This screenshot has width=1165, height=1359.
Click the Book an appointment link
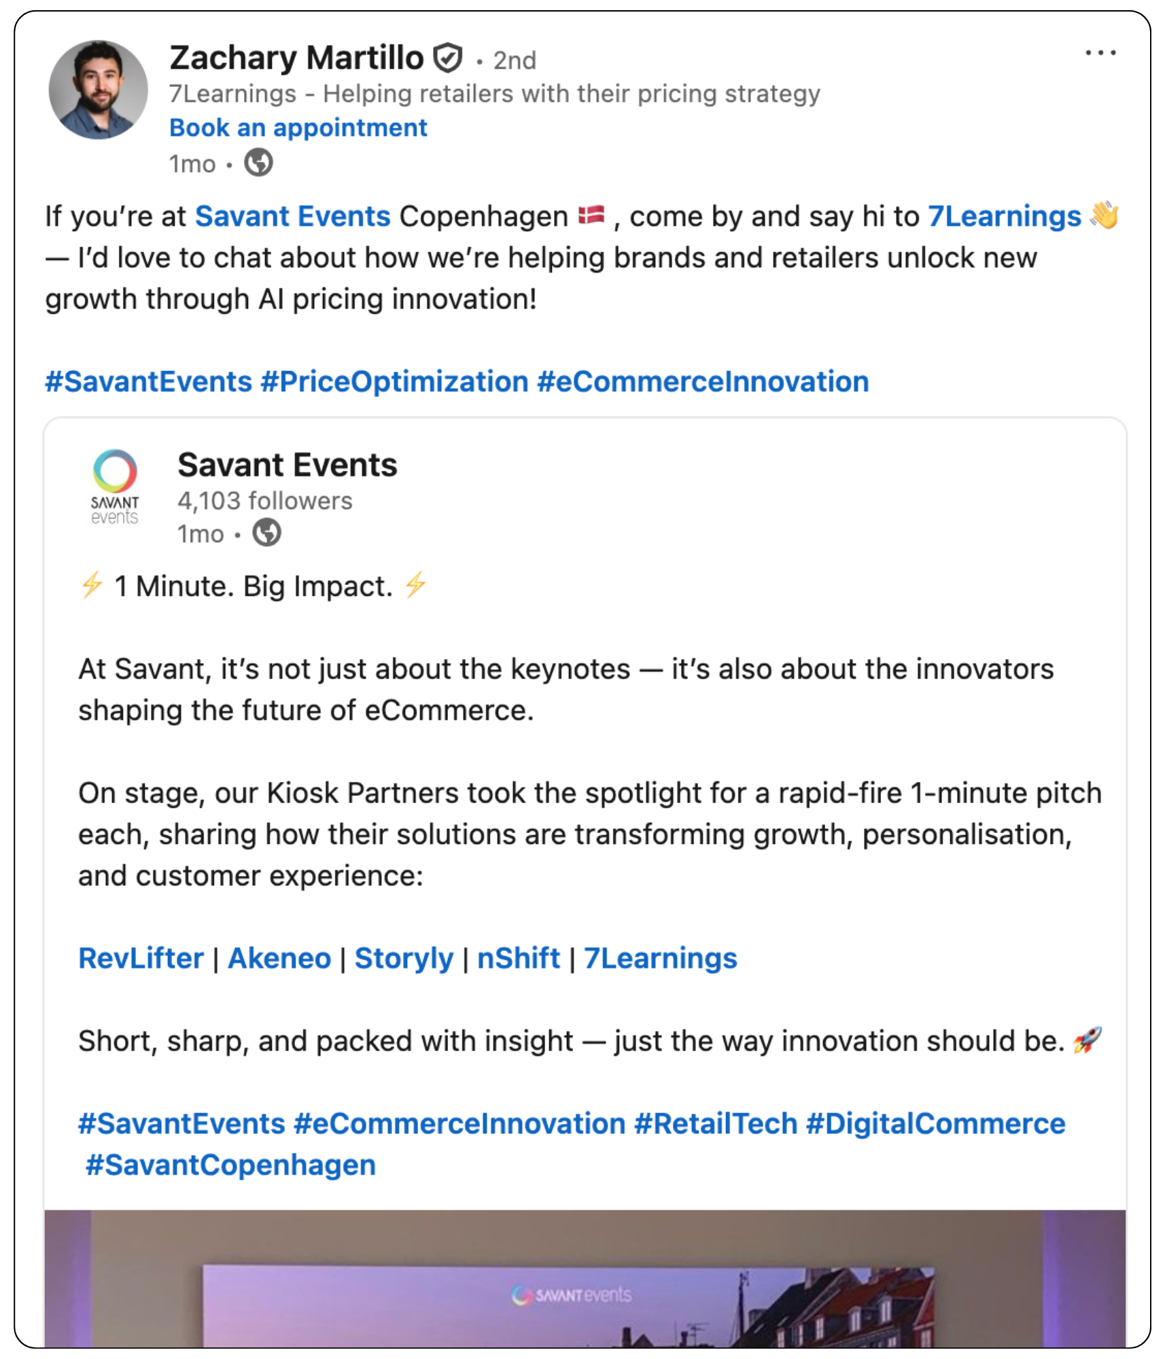[298, 128]
